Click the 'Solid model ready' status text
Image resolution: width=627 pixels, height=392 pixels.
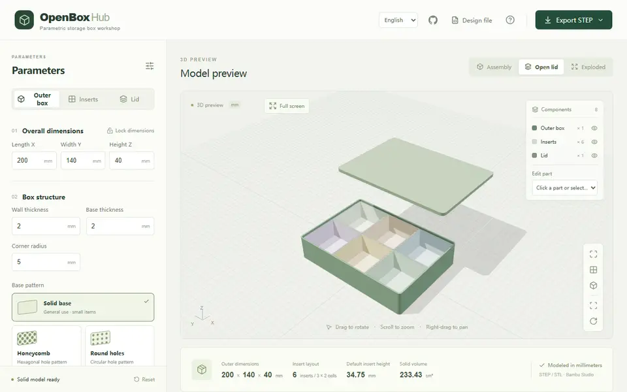pos(39,379)
